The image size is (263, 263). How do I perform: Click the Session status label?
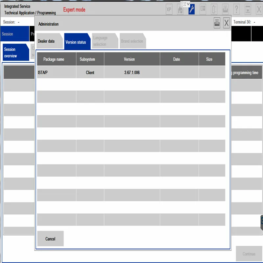pyautogui.click(x=11, y=22)
